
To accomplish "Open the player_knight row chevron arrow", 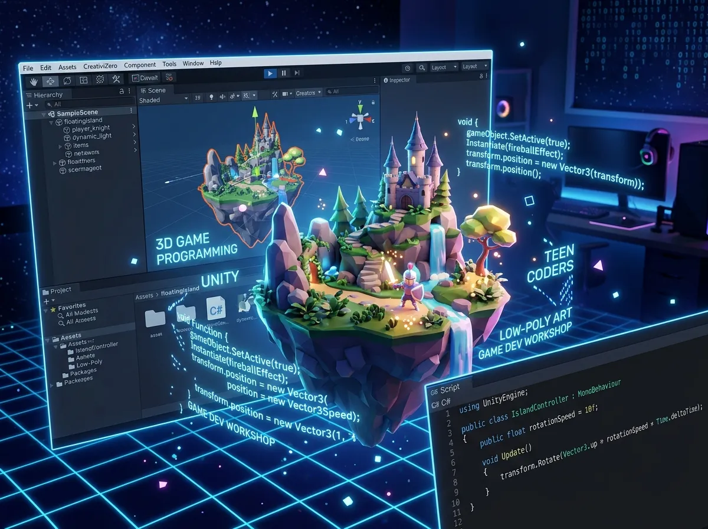I will click(134, 126).
